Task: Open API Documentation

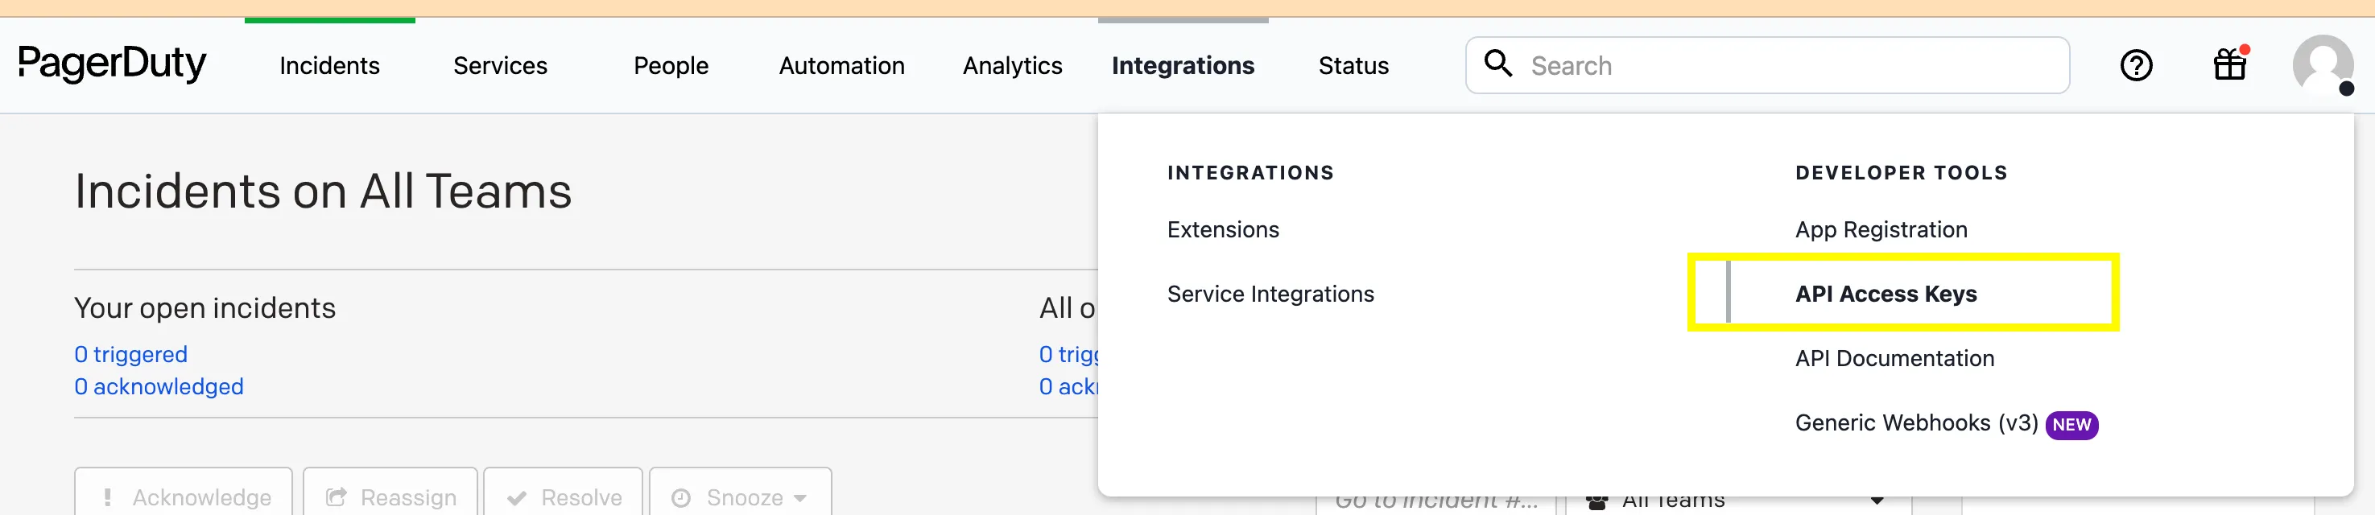Action: point(1894,358)
